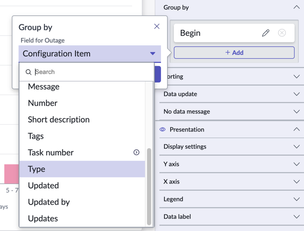This screenshot has height=231, width=304.
Task: Click the Add group-by button
Action: [x=234, y=53]
